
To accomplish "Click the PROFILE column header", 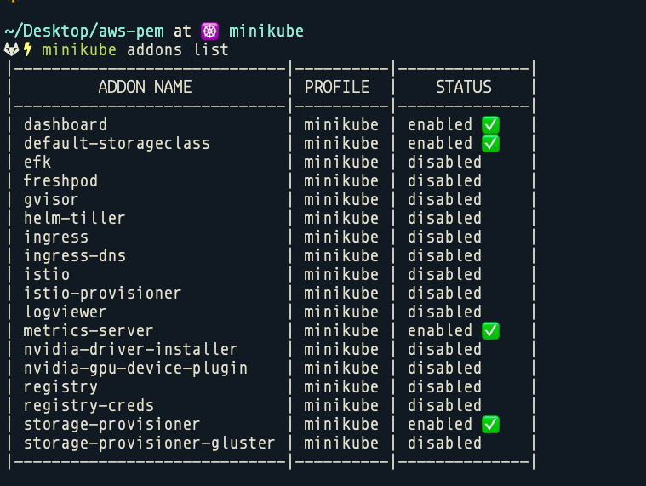I will (x=337, y=87).
